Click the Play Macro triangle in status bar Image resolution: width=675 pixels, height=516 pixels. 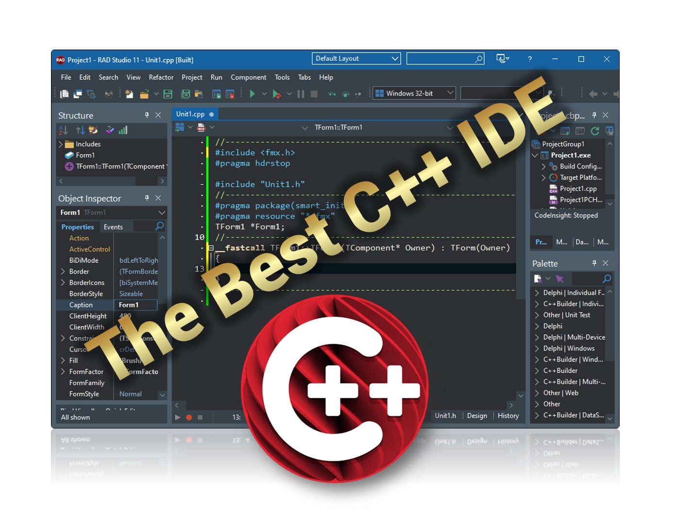[178, 417]
